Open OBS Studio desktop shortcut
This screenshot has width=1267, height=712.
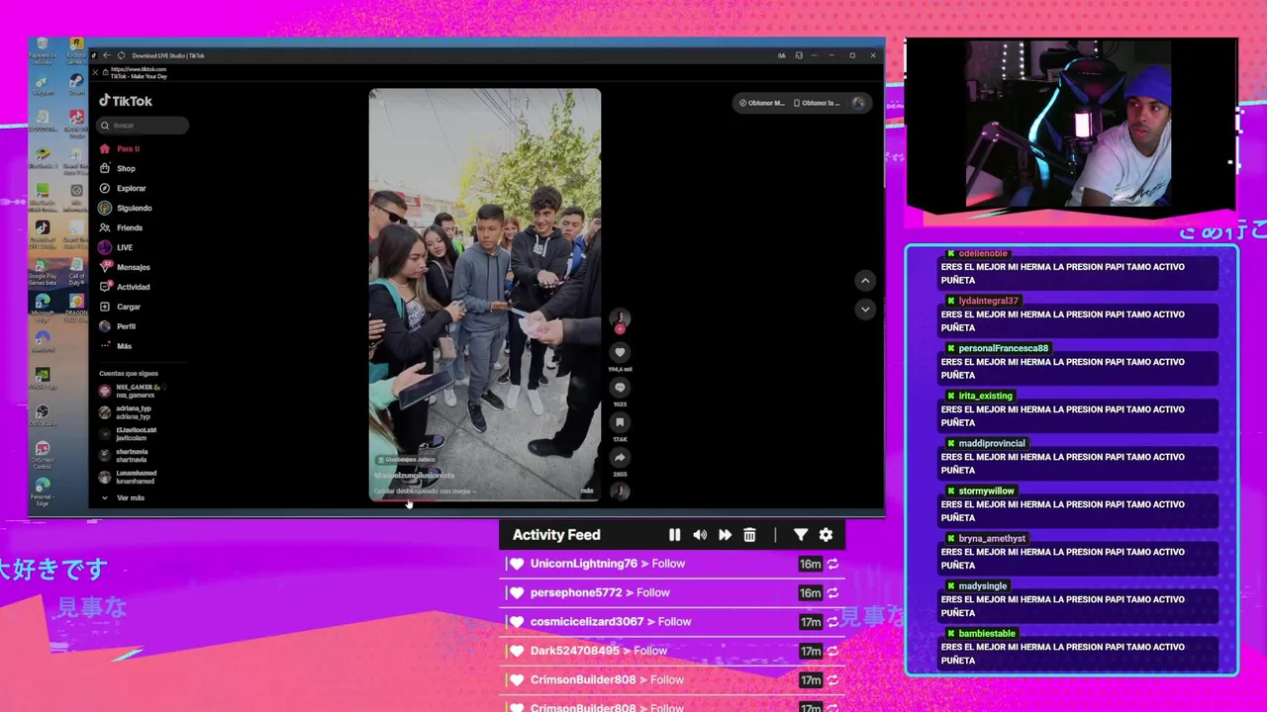click(x=43, y=414)
